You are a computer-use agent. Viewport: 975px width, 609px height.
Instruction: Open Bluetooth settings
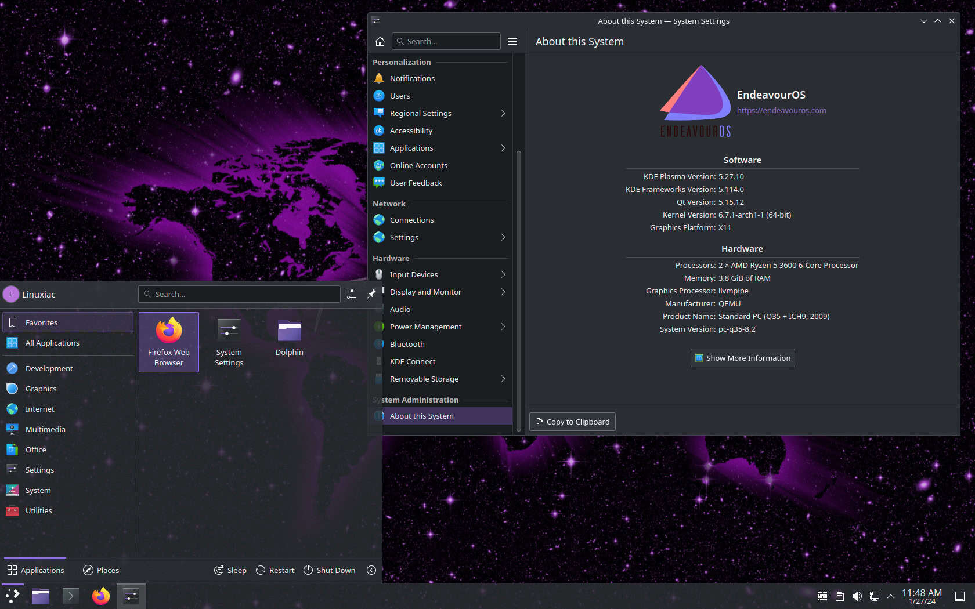(x=440, y=344)
